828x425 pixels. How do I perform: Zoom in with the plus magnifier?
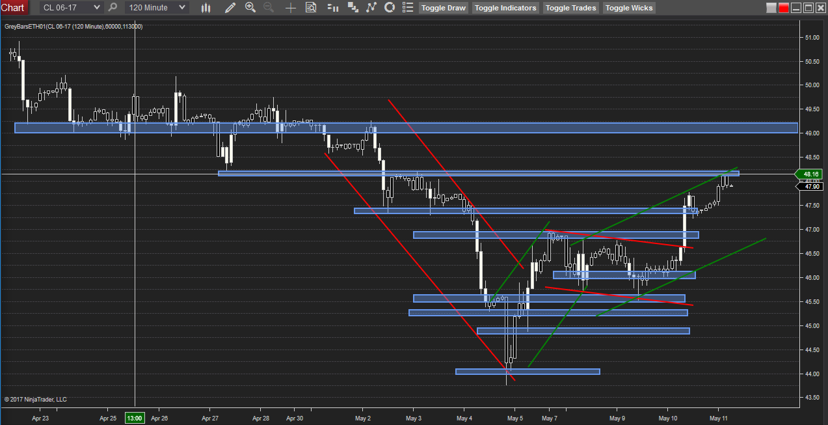coord(250,8)
